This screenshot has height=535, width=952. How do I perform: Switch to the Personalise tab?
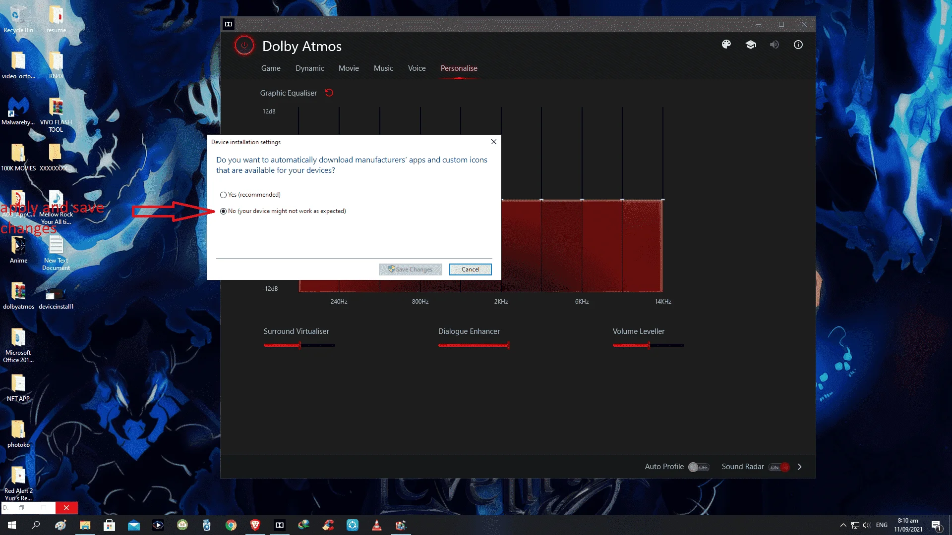(x=459, y=68)
